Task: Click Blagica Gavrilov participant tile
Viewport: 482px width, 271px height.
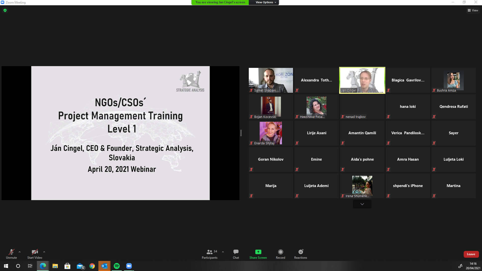Action: click(x=408, y=80)
